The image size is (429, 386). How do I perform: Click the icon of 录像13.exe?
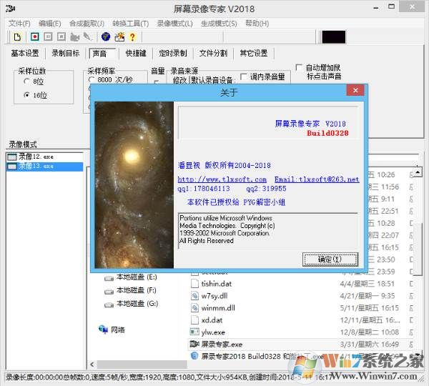click(12, 167)
